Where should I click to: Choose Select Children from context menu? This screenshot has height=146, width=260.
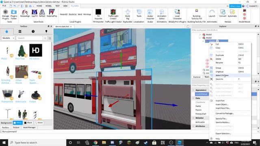point(230,75)
